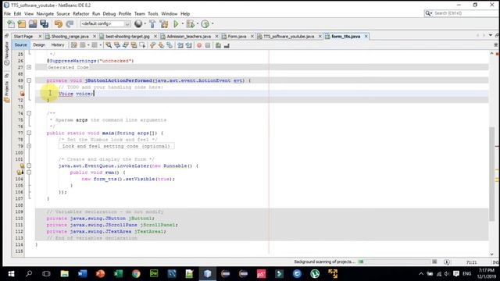Click the Save All toolbar icon
The height and width of the screenshot is (281, 500).
click(x=44, y=24)
